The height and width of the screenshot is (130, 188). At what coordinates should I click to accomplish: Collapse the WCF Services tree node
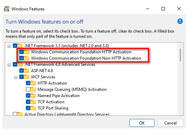[16, 77]
